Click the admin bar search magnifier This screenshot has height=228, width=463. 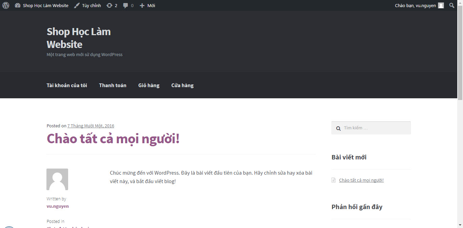point(451,5)
